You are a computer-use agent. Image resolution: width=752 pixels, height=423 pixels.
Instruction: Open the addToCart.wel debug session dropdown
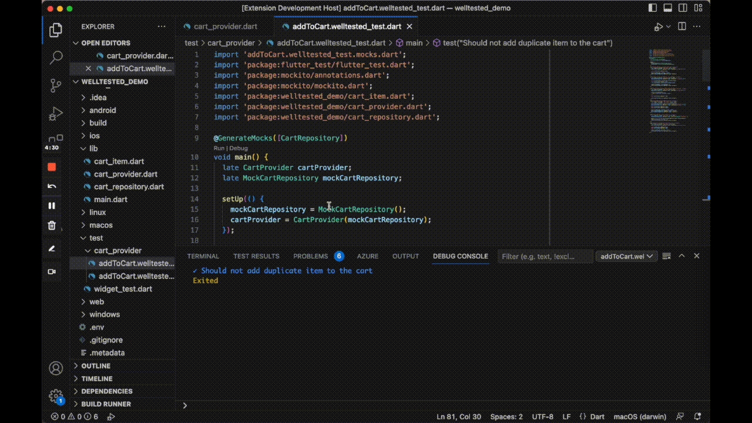[626, 256]
